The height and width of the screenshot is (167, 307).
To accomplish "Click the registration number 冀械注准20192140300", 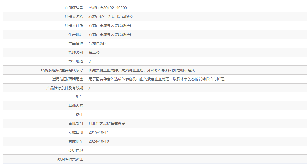I will tap(108, 8).
